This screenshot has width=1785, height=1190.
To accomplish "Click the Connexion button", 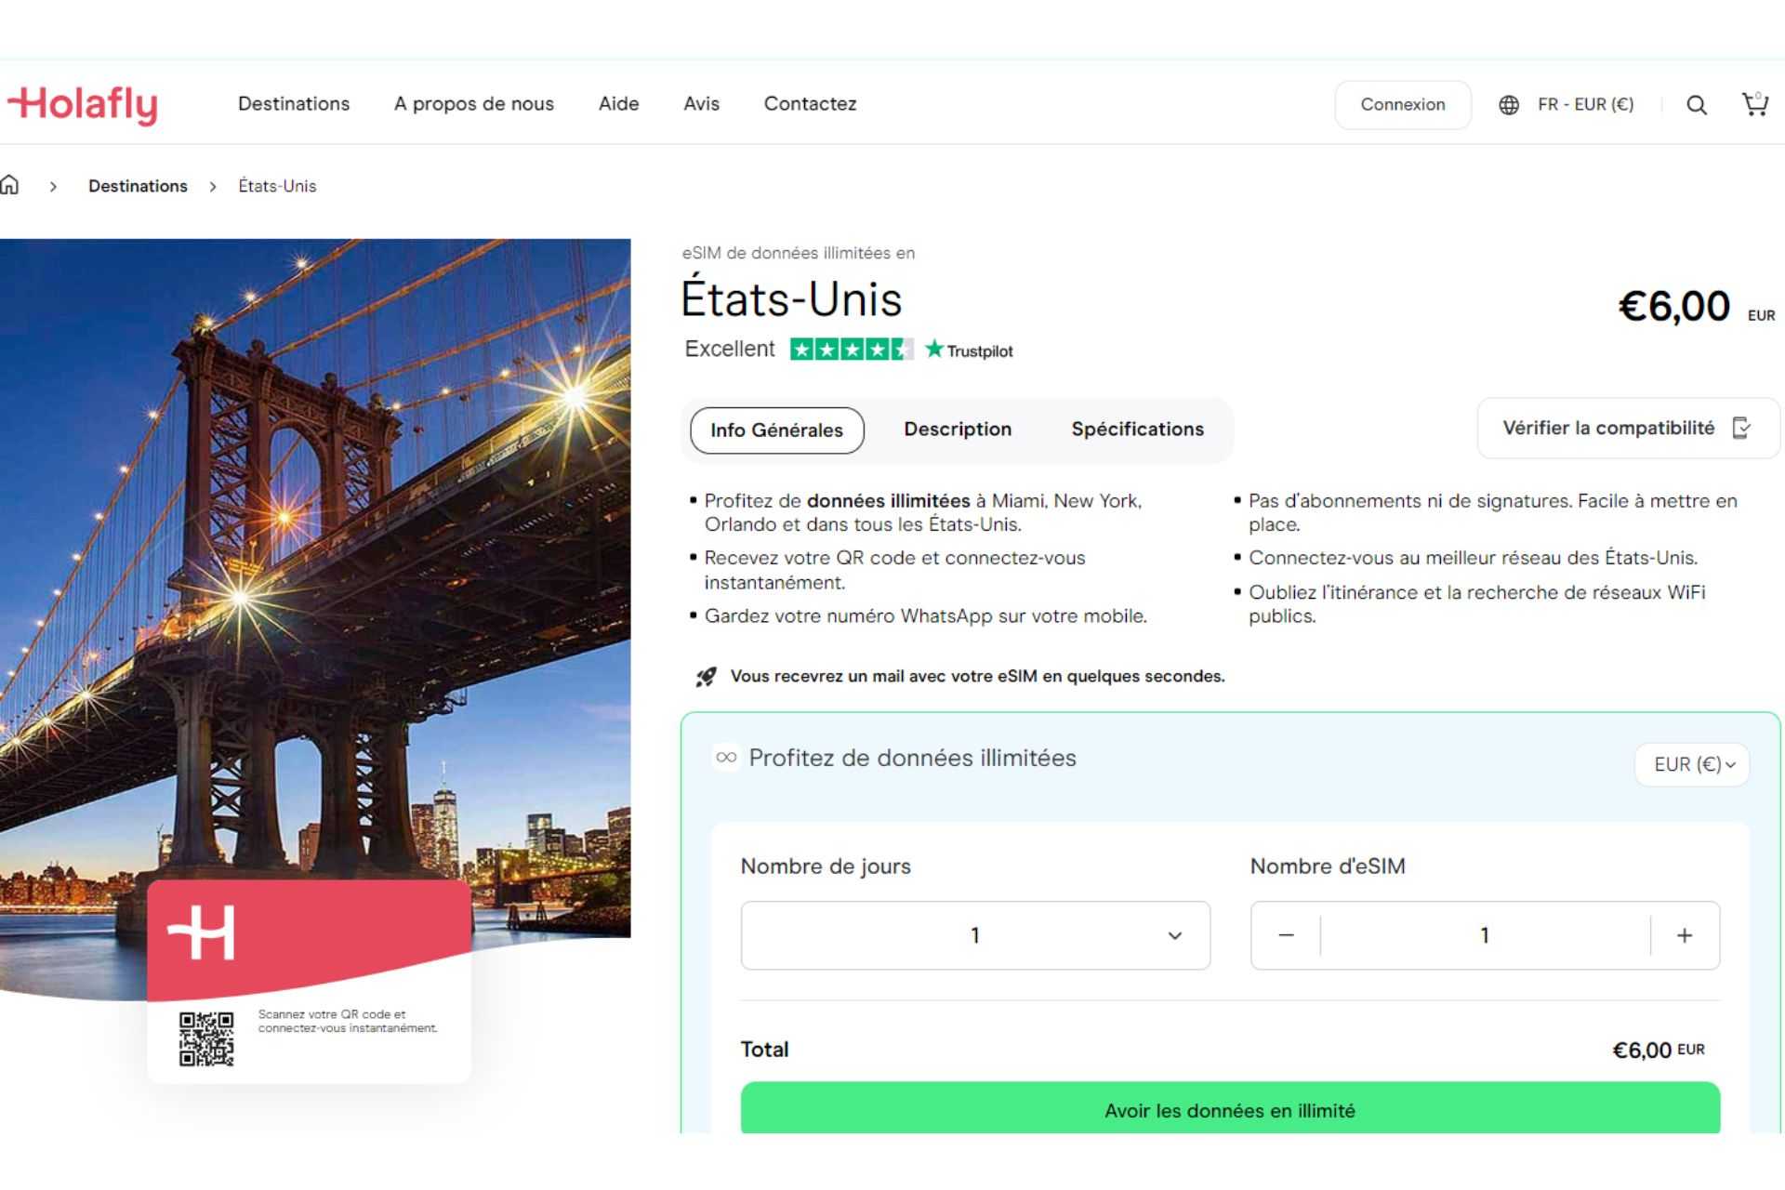I will pos(1402,105).
